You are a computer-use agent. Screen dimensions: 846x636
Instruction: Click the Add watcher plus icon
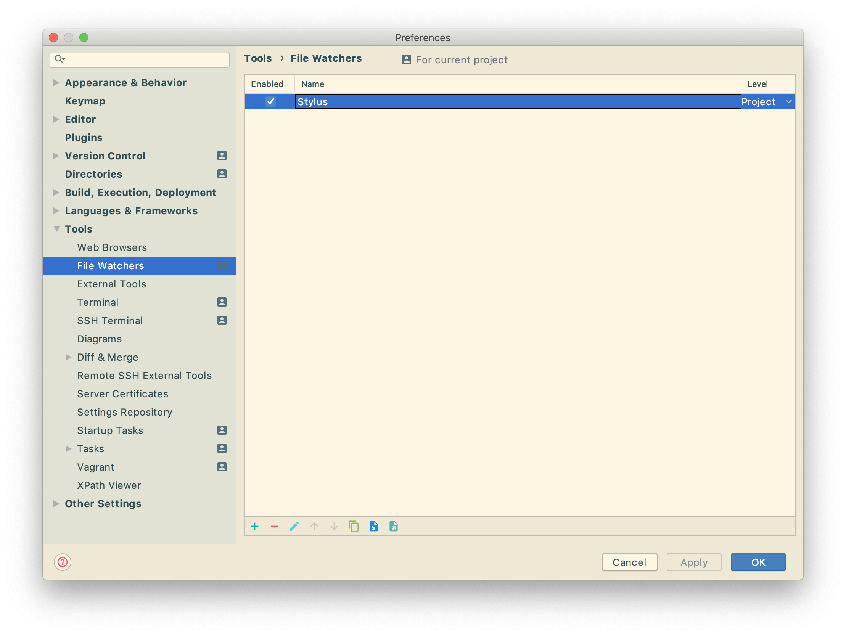255,526
